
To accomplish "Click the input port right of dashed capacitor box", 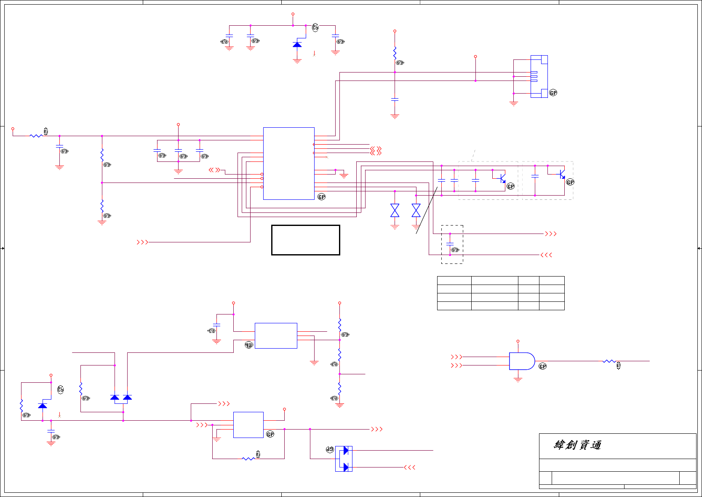I will pos(546,255).
